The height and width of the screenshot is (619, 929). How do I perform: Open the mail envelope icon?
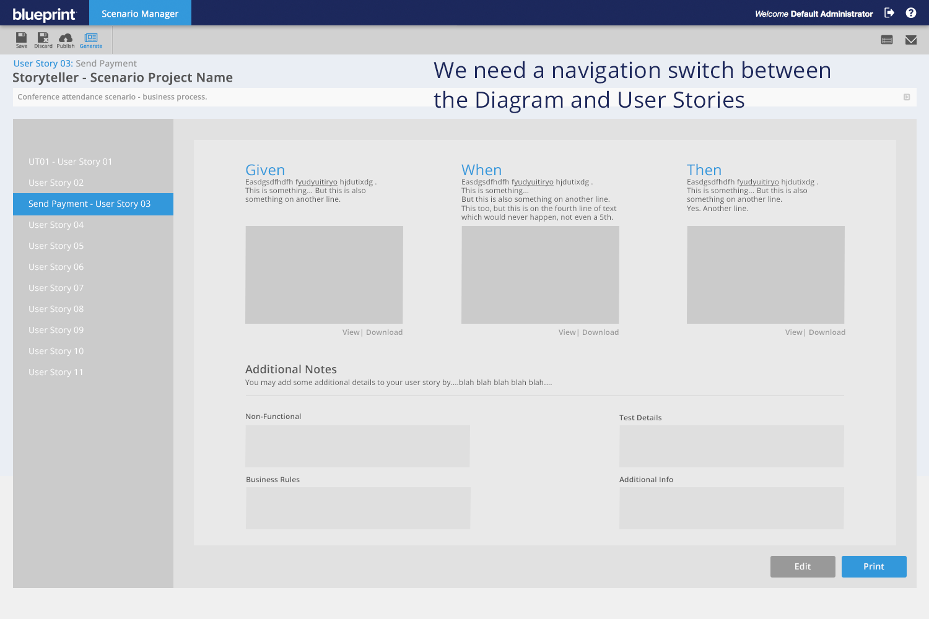(x=911, y=40)
